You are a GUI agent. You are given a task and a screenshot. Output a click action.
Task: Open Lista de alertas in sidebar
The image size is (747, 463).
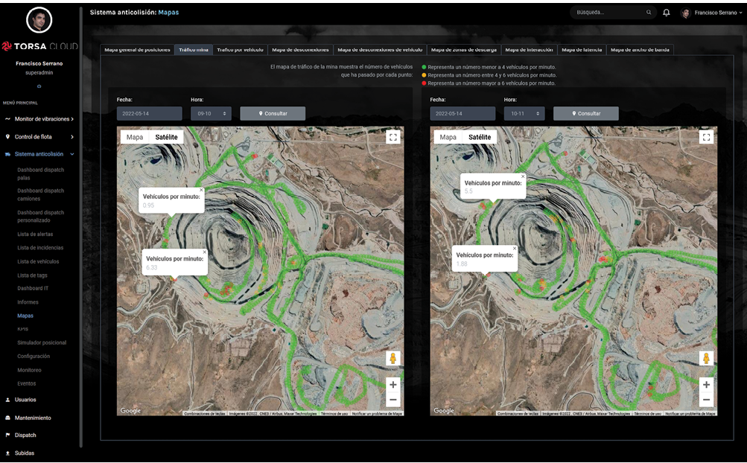click(35, 234)
